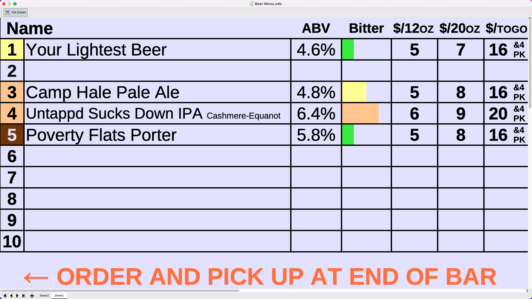Screen dimensions: 532x299
Task: Click the next sheet arrow
Action: pyautogui.click(x=17, y=296)
